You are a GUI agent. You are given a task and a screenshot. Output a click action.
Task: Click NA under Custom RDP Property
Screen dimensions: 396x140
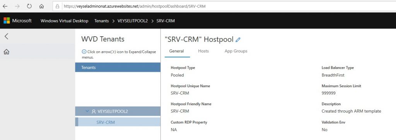click(x=174, y=130)
